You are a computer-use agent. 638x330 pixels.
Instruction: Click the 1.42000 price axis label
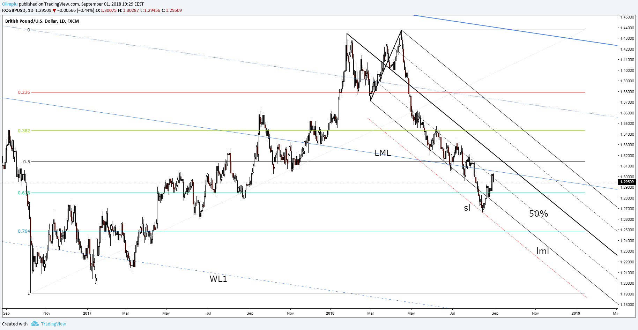pos(627,49)
